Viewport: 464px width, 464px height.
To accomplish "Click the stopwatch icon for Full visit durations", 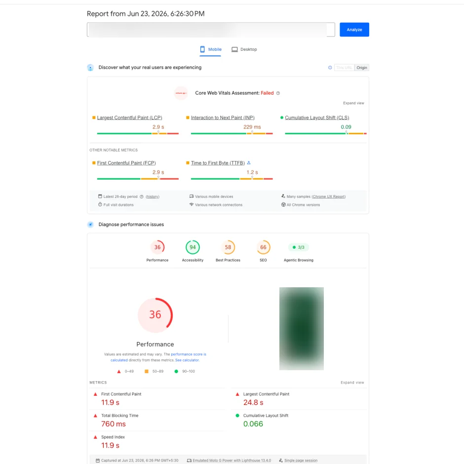I will tap(100, 204).
